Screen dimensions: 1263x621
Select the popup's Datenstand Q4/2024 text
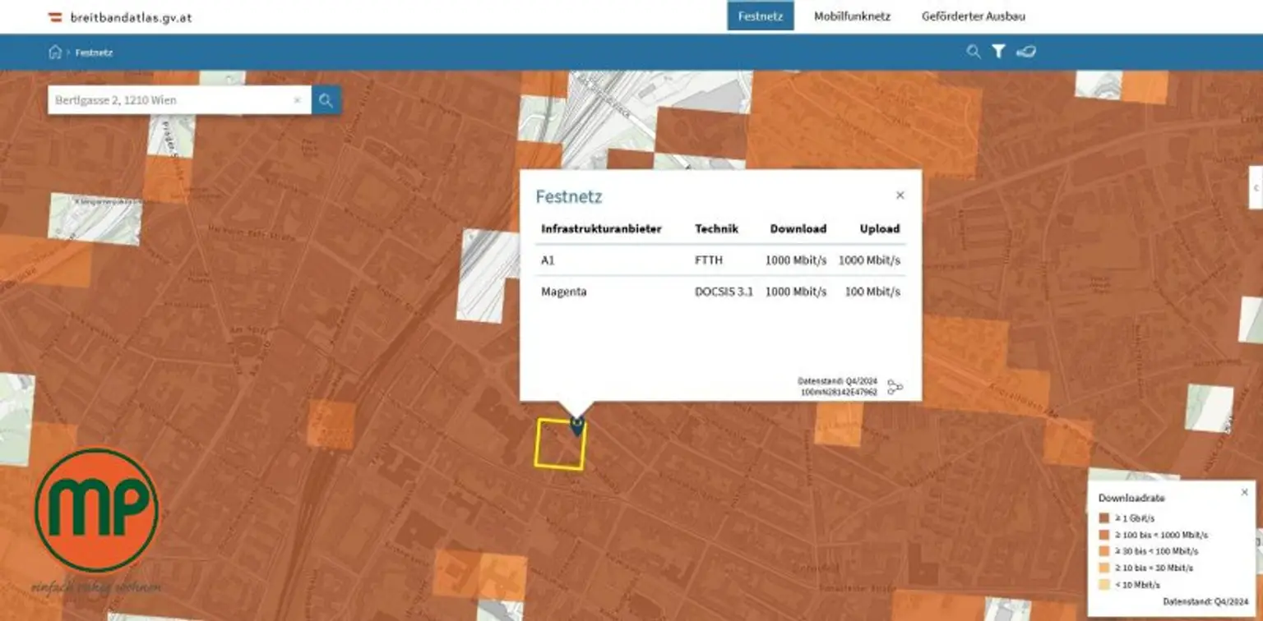point(837,381)
